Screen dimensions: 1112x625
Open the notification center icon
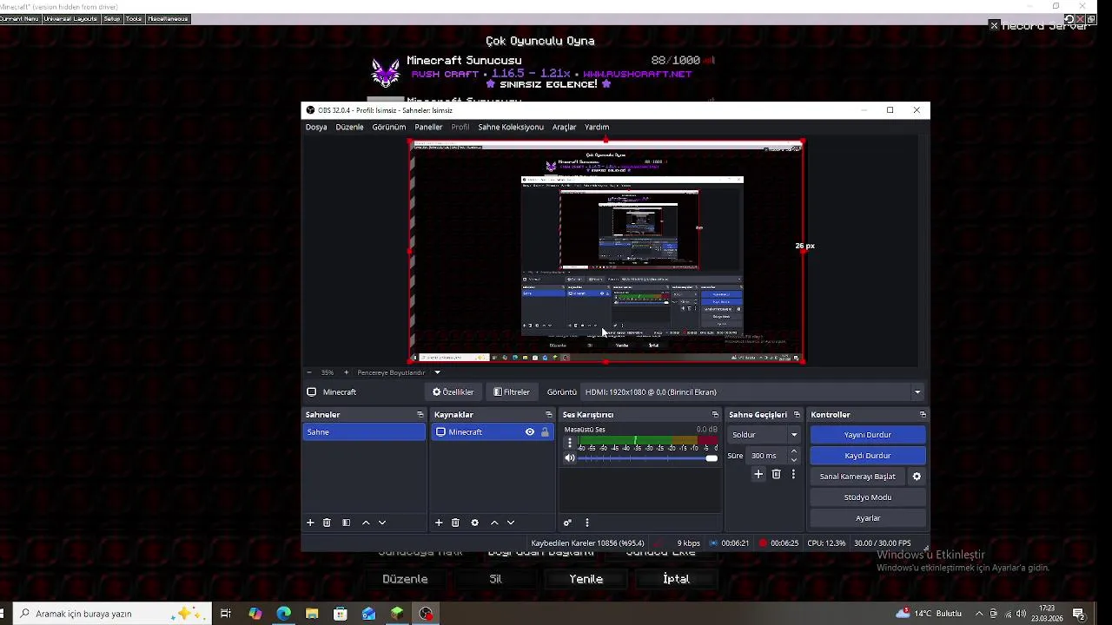1078,614
